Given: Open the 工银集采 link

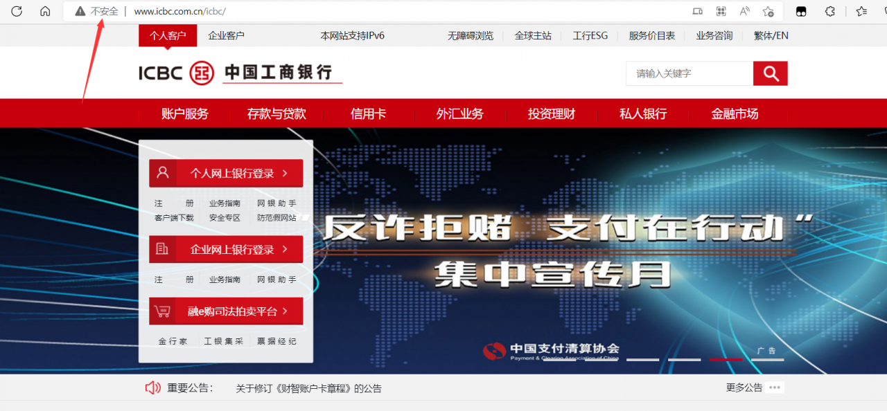Looking at the screenshot, I should coord(224,341).
